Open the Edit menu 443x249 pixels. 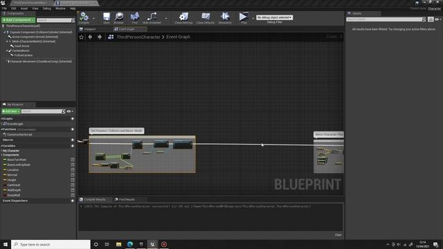tap(14, 8)
